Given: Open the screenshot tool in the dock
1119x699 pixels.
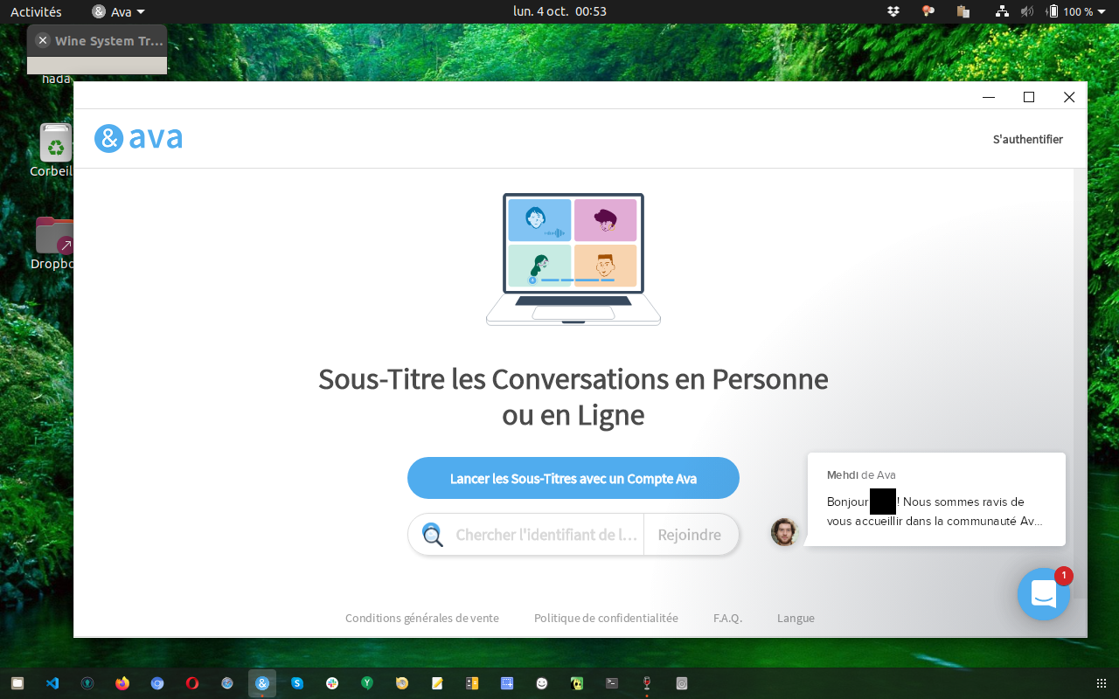Looking at the screenshot, I should coord(507,683).
